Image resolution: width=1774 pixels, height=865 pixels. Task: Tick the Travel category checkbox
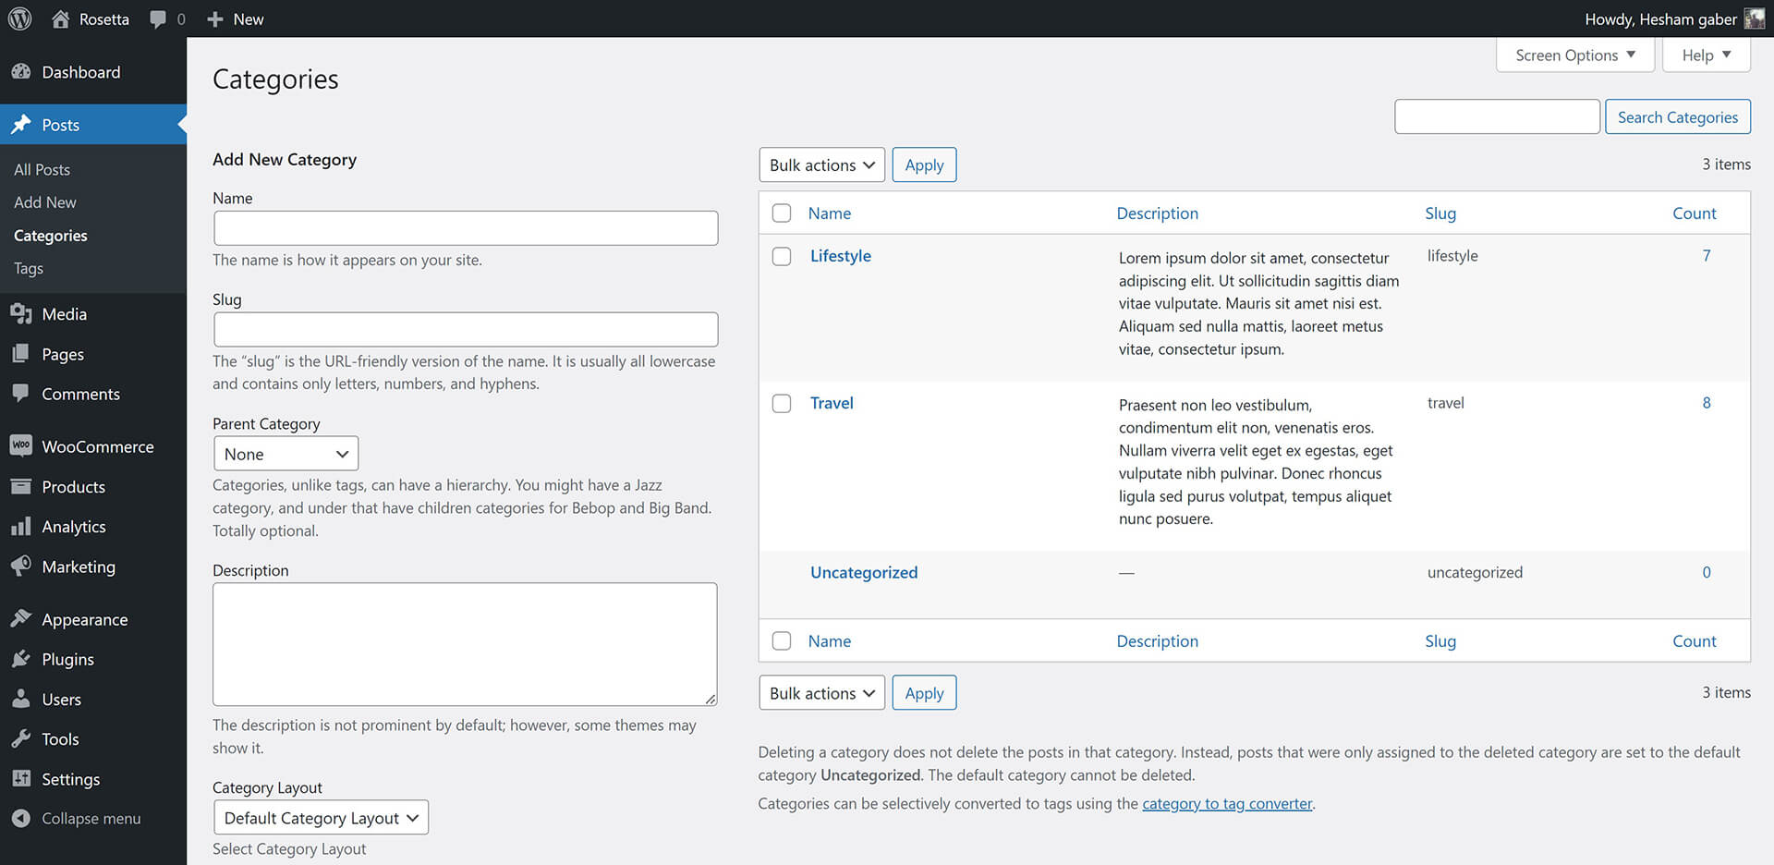pos(782,404)
